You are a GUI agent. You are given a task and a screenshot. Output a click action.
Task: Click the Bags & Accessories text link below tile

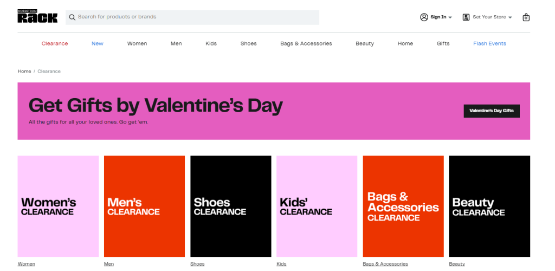tap(385, 264)
